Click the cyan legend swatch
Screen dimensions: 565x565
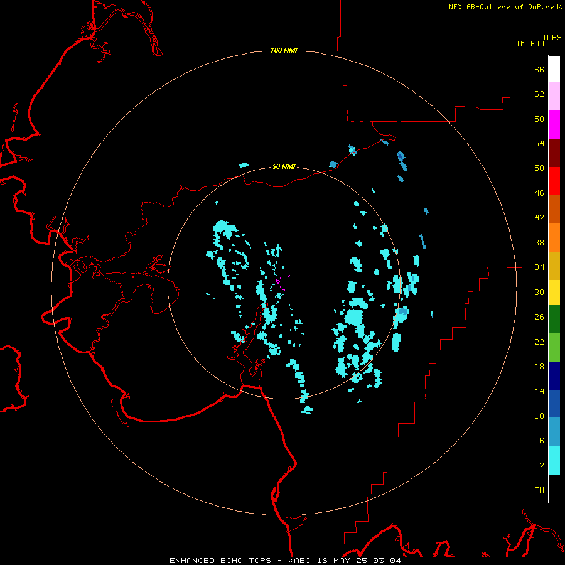(x=554, y=460)
